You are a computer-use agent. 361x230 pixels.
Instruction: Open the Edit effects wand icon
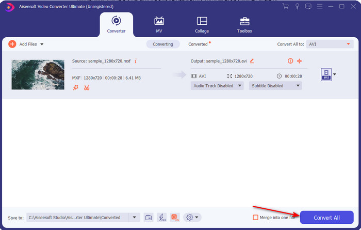75,88
